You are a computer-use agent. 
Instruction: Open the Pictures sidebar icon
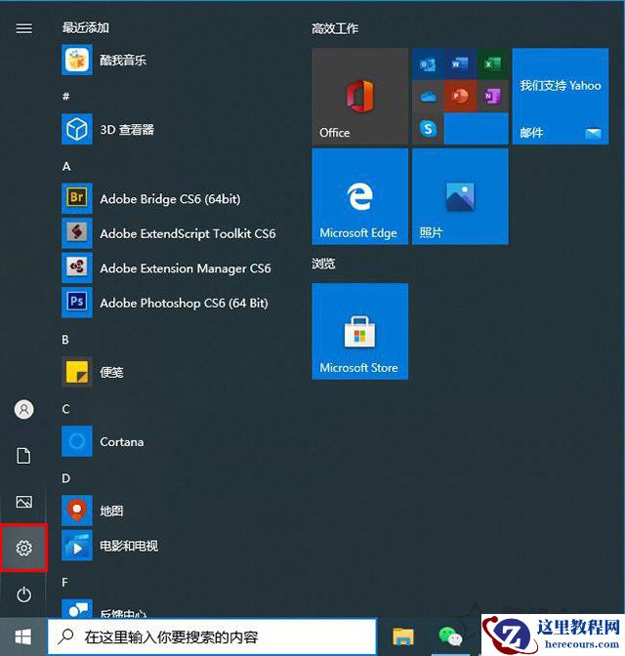click(23, 502)
